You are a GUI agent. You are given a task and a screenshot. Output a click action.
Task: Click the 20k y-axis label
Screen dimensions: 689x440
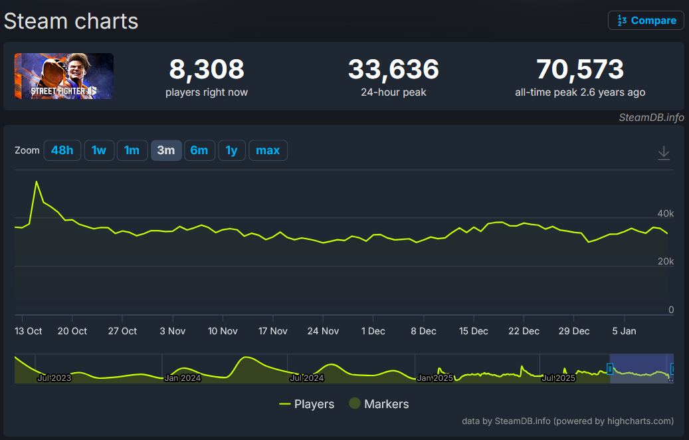coord(665,261)
